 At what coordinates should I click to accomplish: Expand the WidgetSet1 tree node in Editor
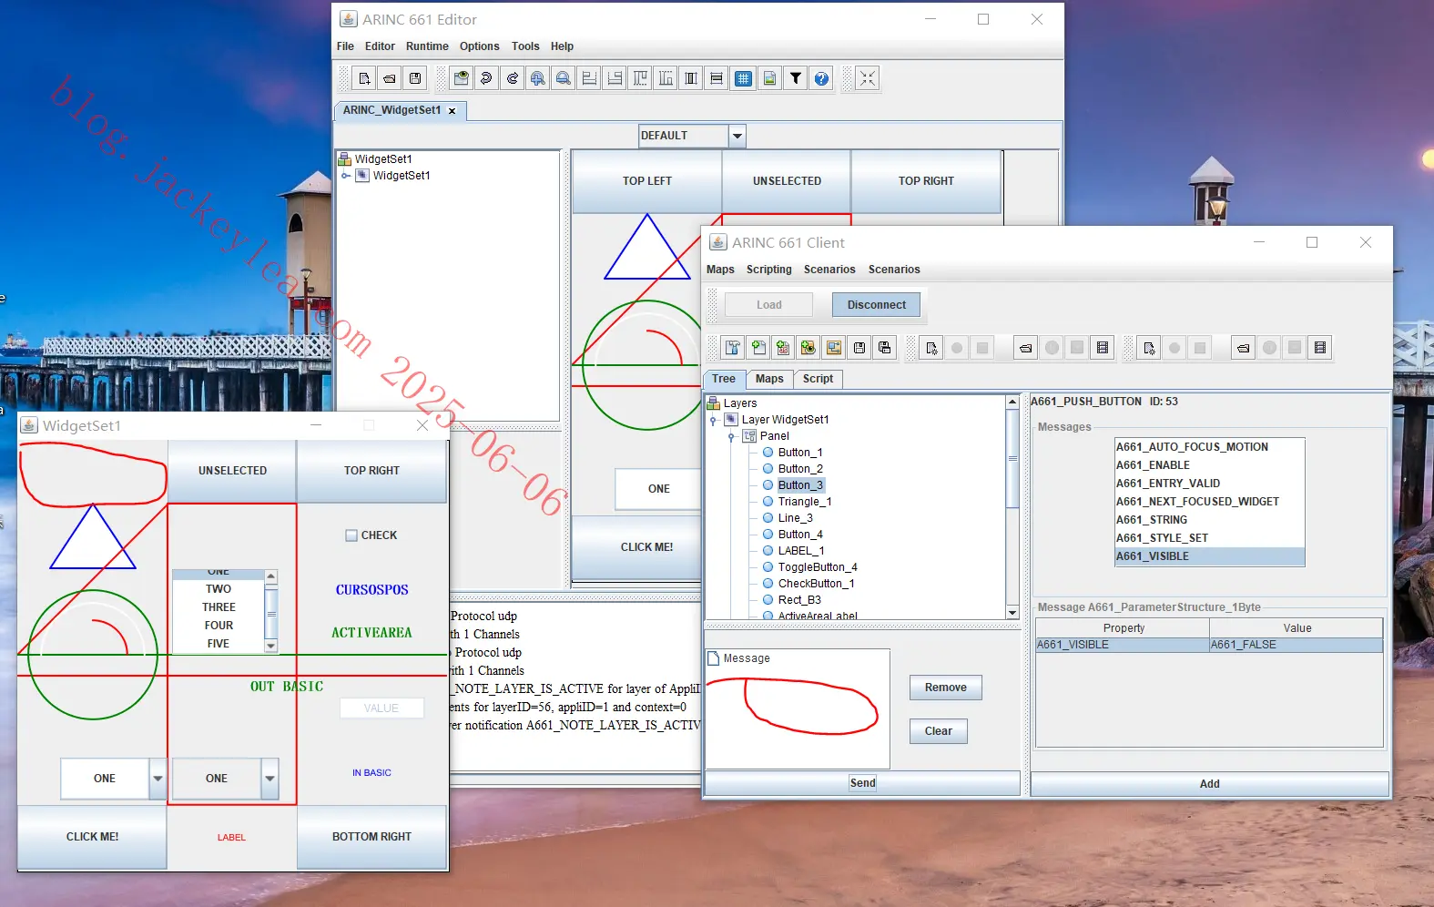point(346,176)
